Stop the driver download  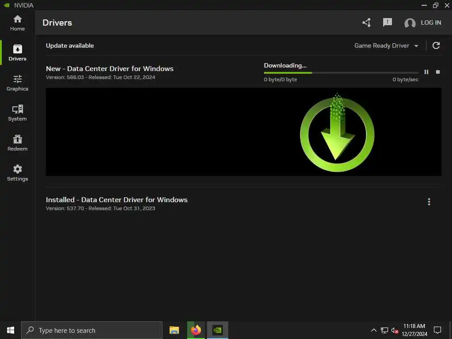437,72
